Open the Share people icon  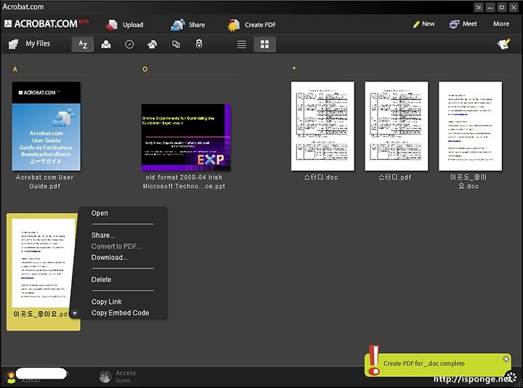[x=178, y=25]
